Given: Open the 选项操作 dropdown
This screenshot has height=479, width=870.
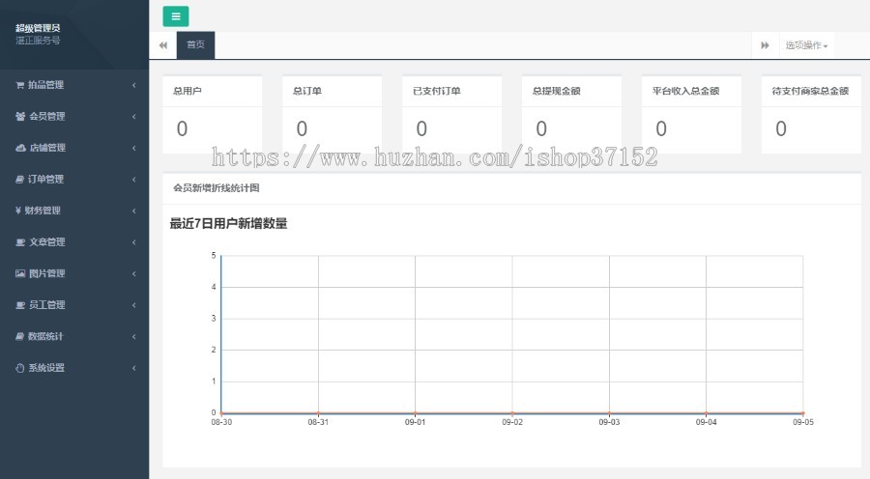Looking at the screenshot, I should point(806,44).
